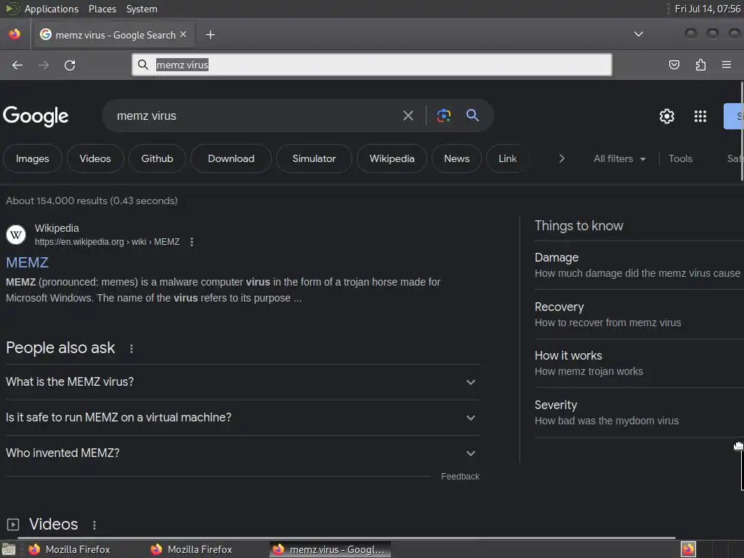Close the memz virus Google Search tab
The image size is (744, 558).
pos(183,35)
